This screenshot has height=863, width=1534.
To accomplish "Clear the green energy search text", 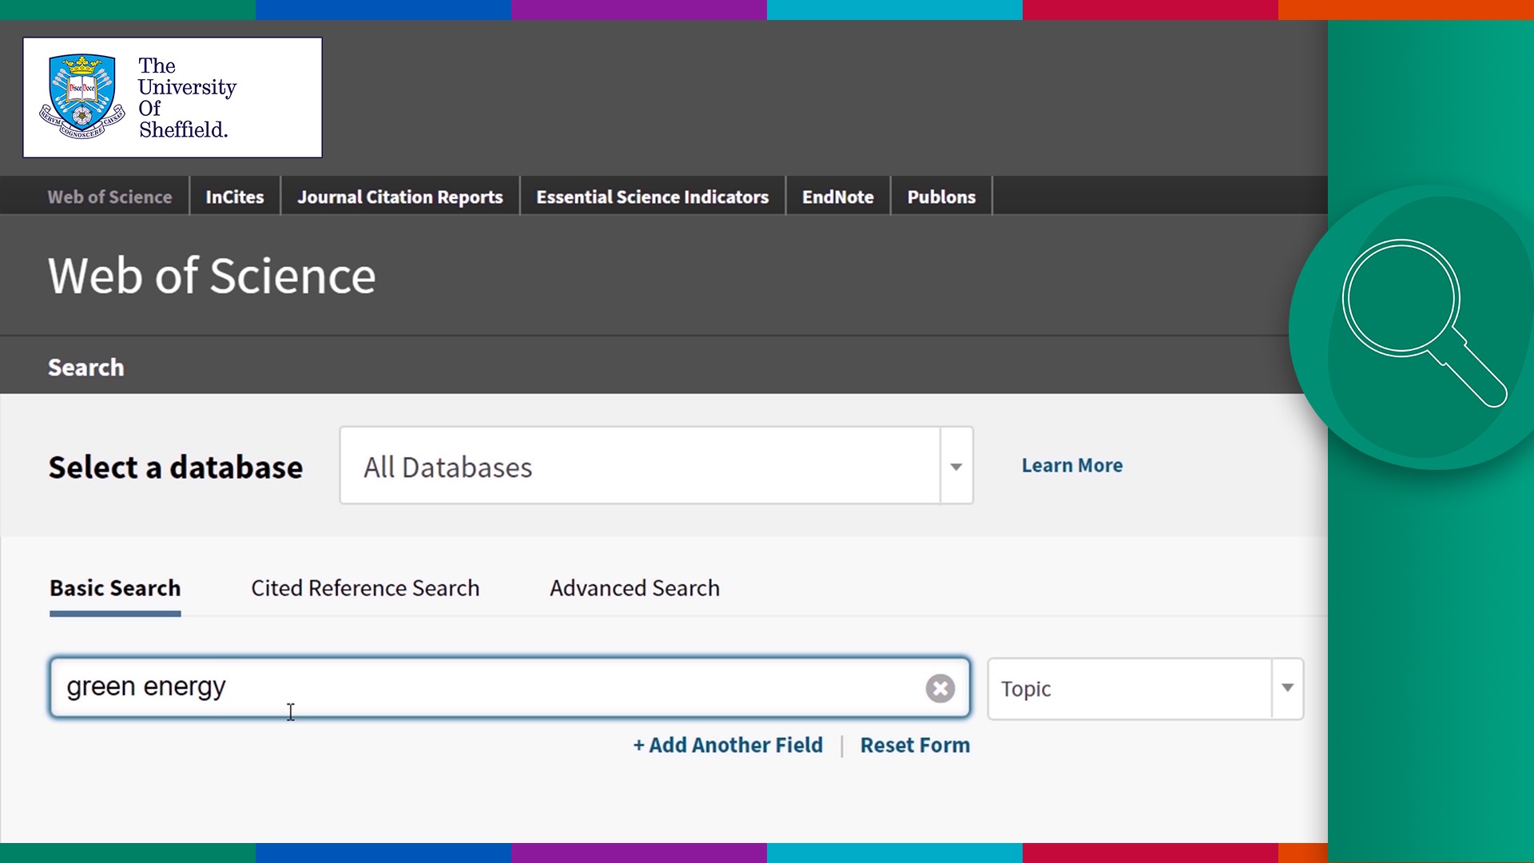I will (940, 688).
